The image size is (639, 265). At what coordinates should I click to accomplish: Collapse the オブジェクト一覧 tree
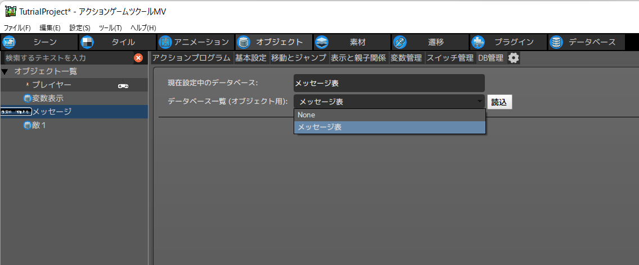click(x=4, y=72)
